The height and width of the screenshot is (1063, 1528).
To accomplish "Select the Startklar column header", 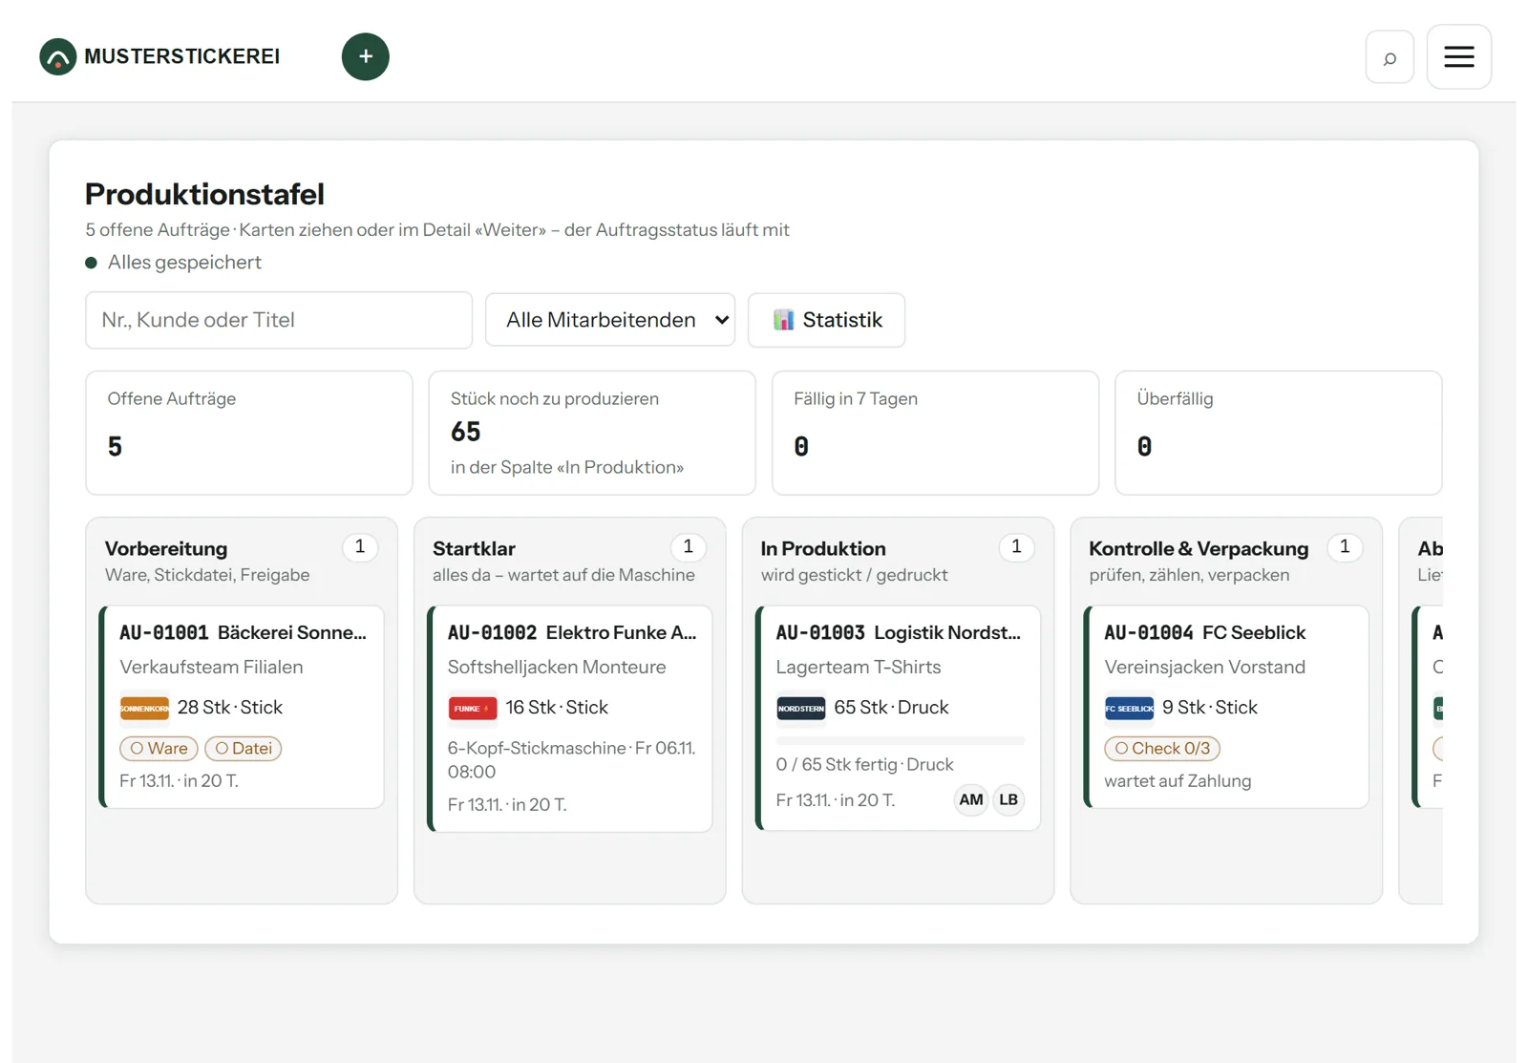I will (x=474, y=549).
